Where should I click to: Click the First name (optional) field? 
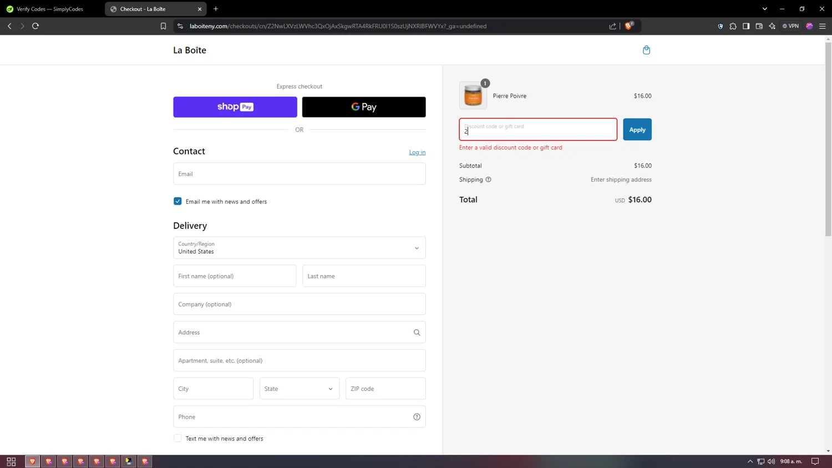click(x=235, y=276)
